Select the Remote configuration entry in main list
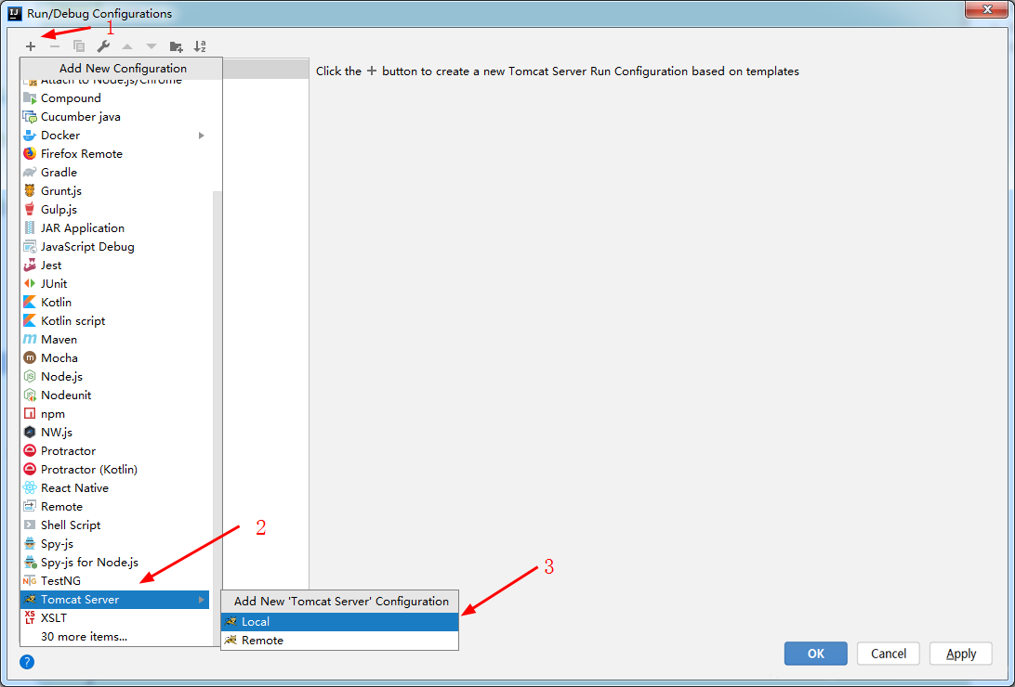This screenshot has width=1015, height=687. coord(114,507)
